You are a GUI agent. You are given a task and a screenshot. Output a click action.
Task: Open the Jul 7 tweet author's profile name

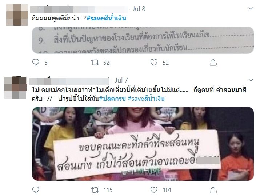[69, 81]
